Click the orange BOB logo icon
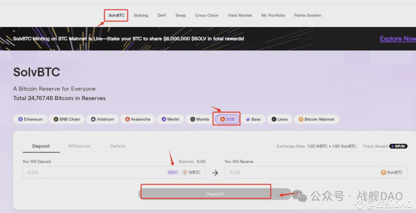This screenshot has width=416, height=213. (x=223, y=119)
